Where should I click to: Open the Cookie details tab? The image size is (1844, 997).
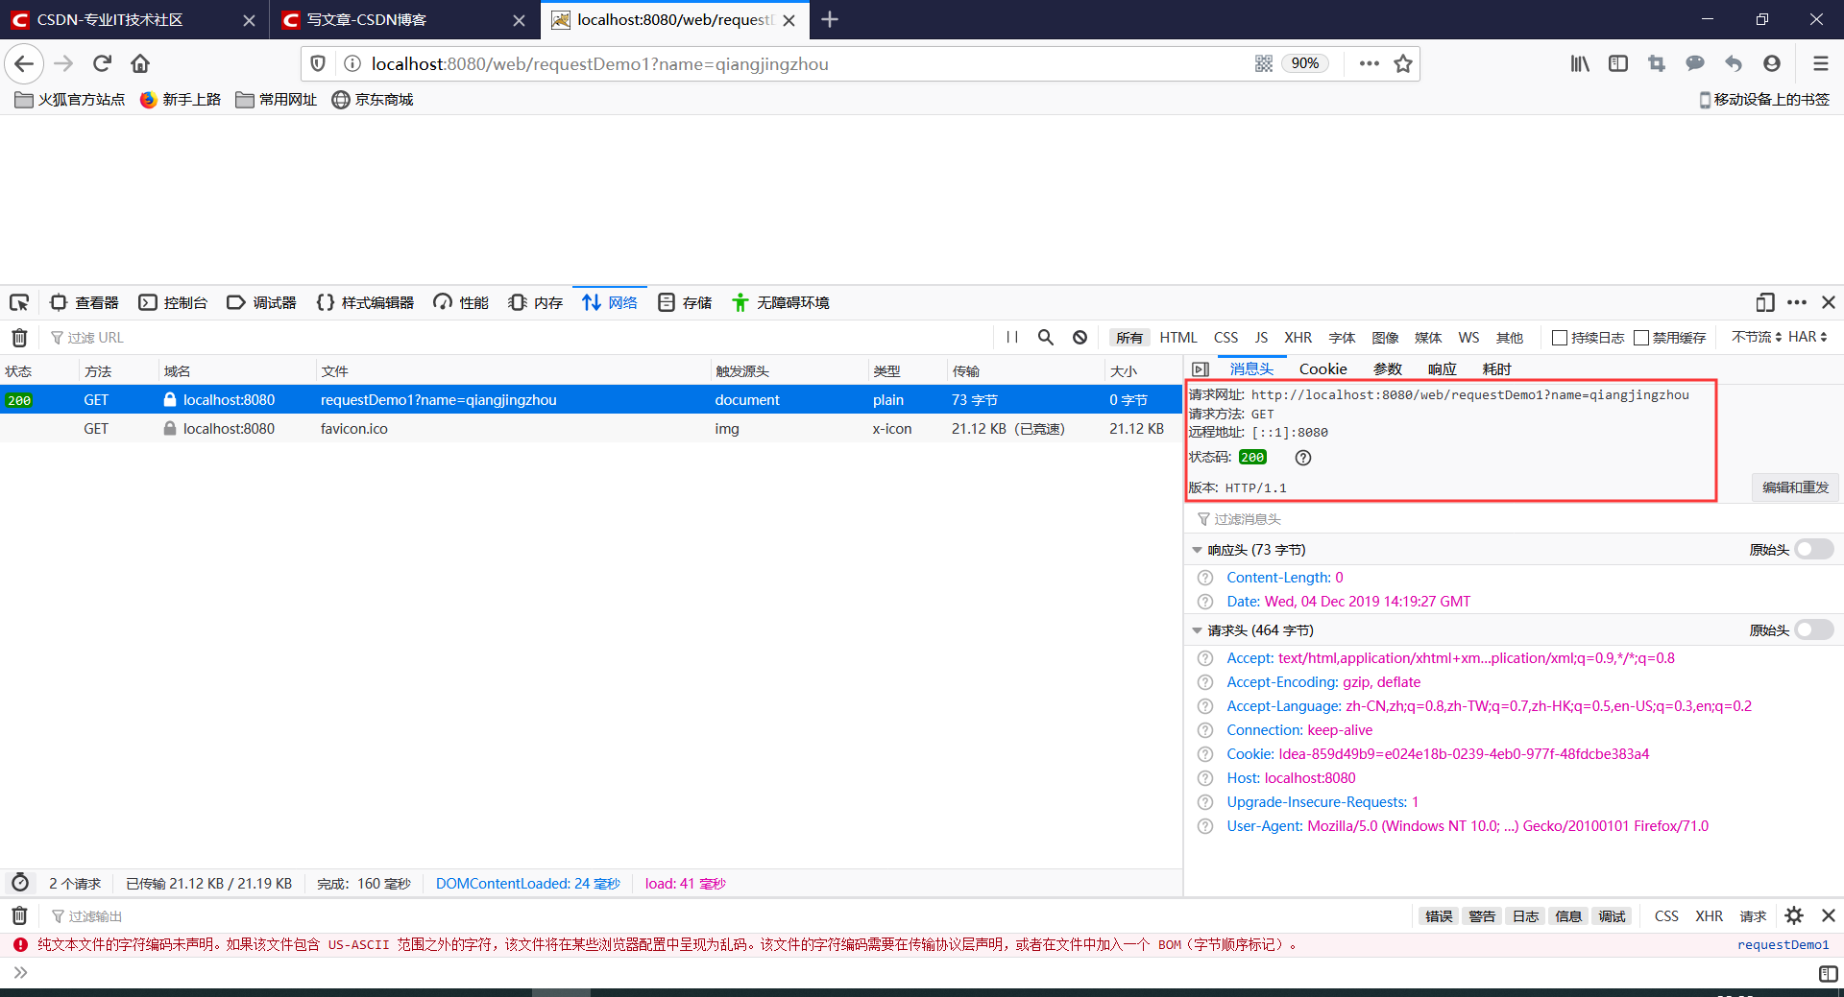(x=1322, y=369)
